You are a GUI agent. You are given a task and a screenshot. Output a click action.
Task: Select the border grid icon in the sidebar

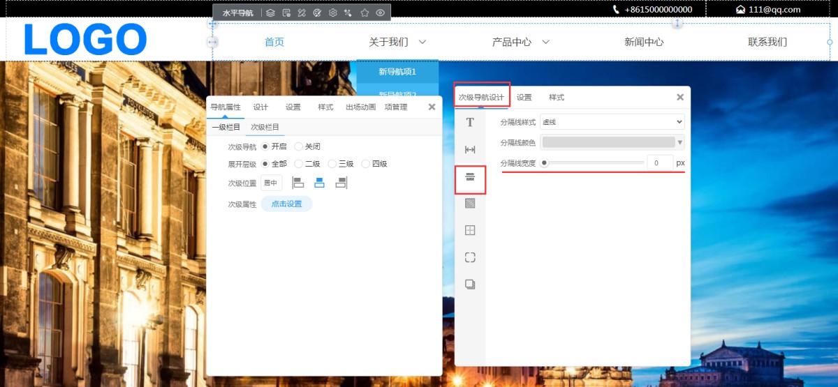click(x=470, y=230)
